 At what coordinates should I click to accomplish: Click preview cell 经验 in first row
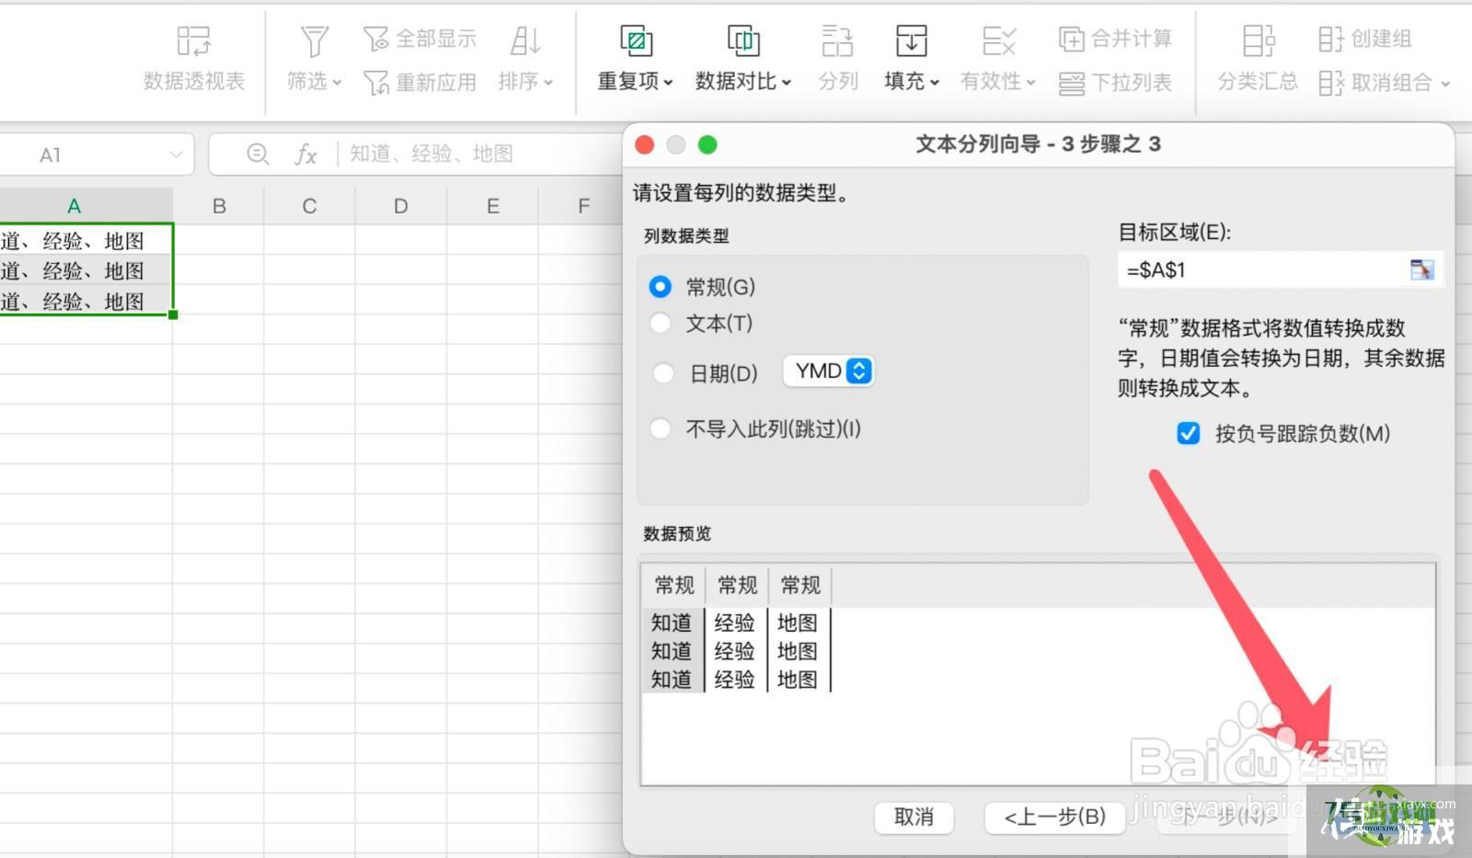(x=734, y=623)
